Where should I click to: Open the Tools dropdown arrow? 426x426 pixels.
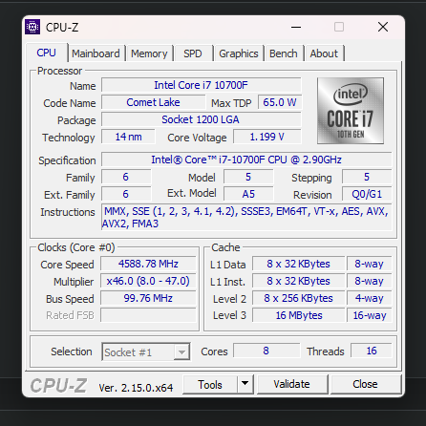click(245, 384)
